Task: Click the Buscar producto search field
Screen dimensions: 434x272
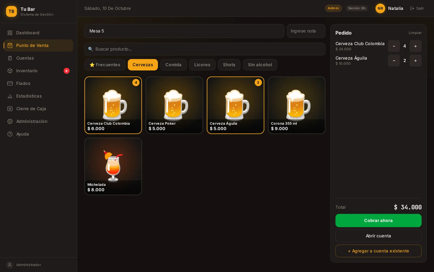Action: point(205,49)
